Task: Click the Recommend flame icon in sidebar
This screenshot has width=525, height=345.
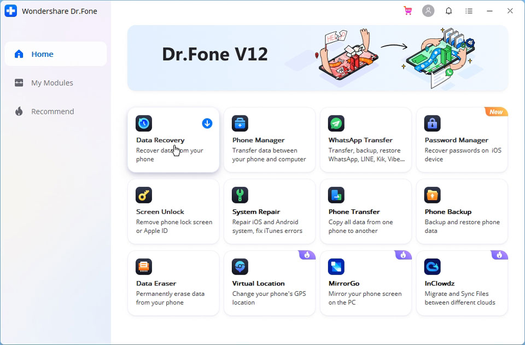Action: click(x=19, y=112)
